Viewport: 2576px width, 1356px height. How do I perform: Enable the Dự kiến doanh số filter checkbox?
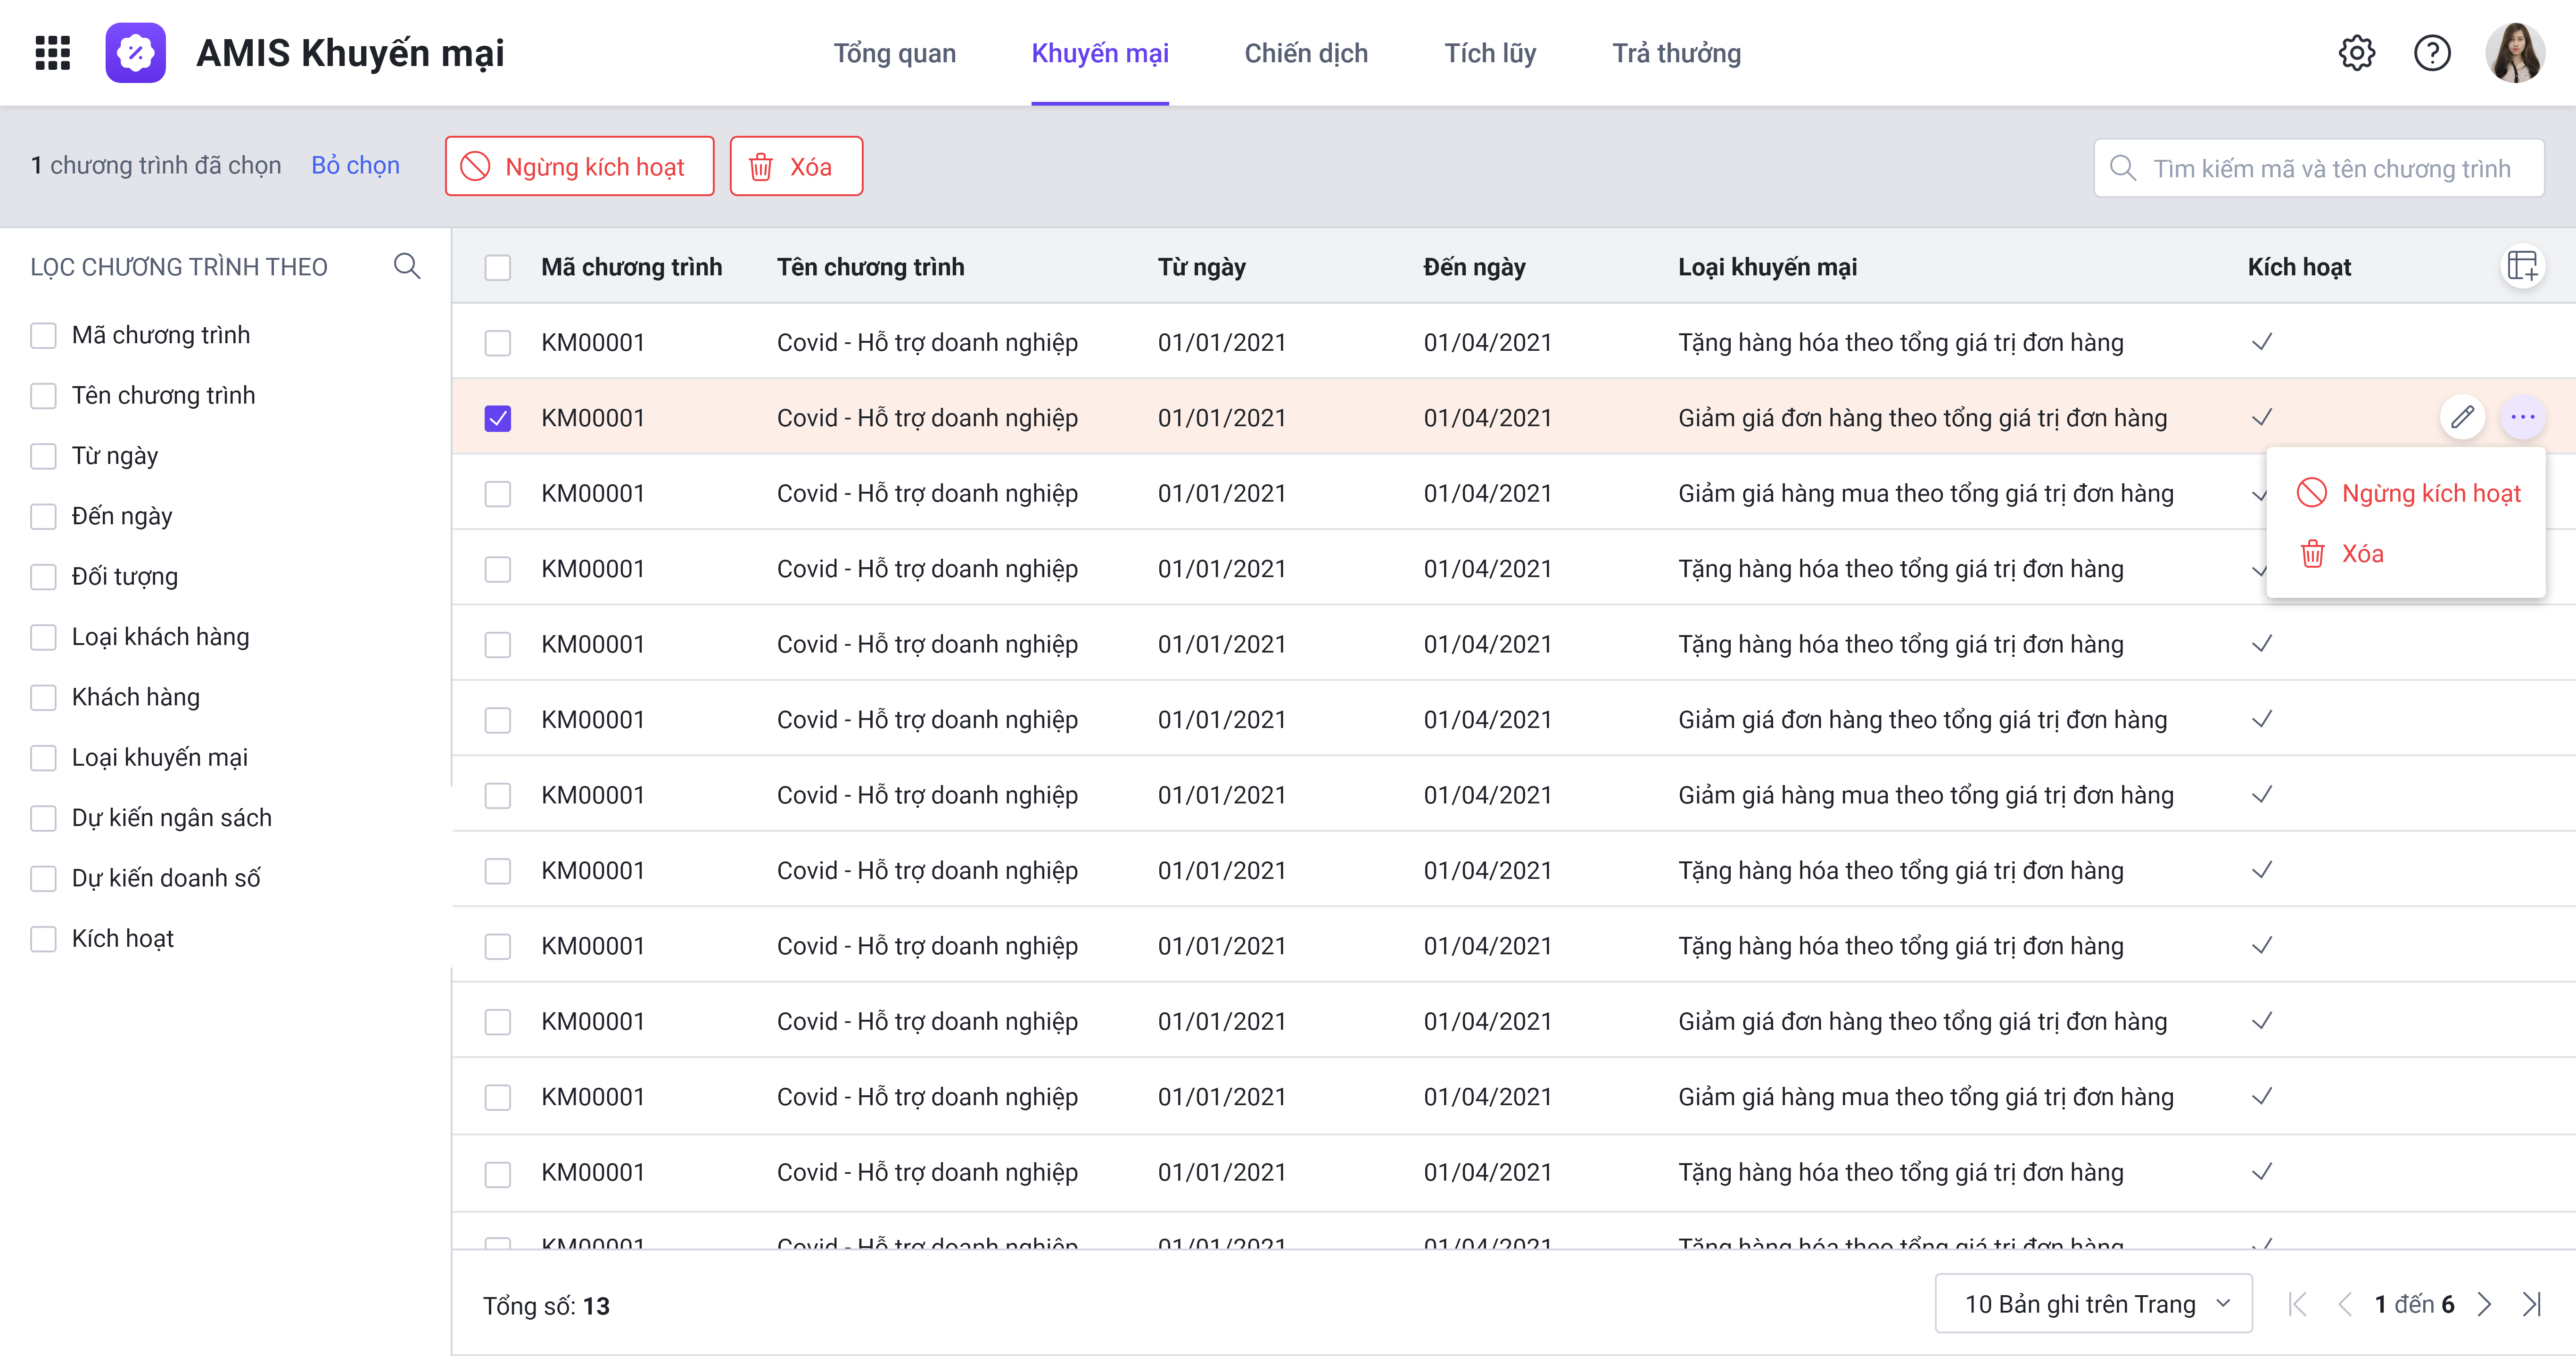click(43, 878)
